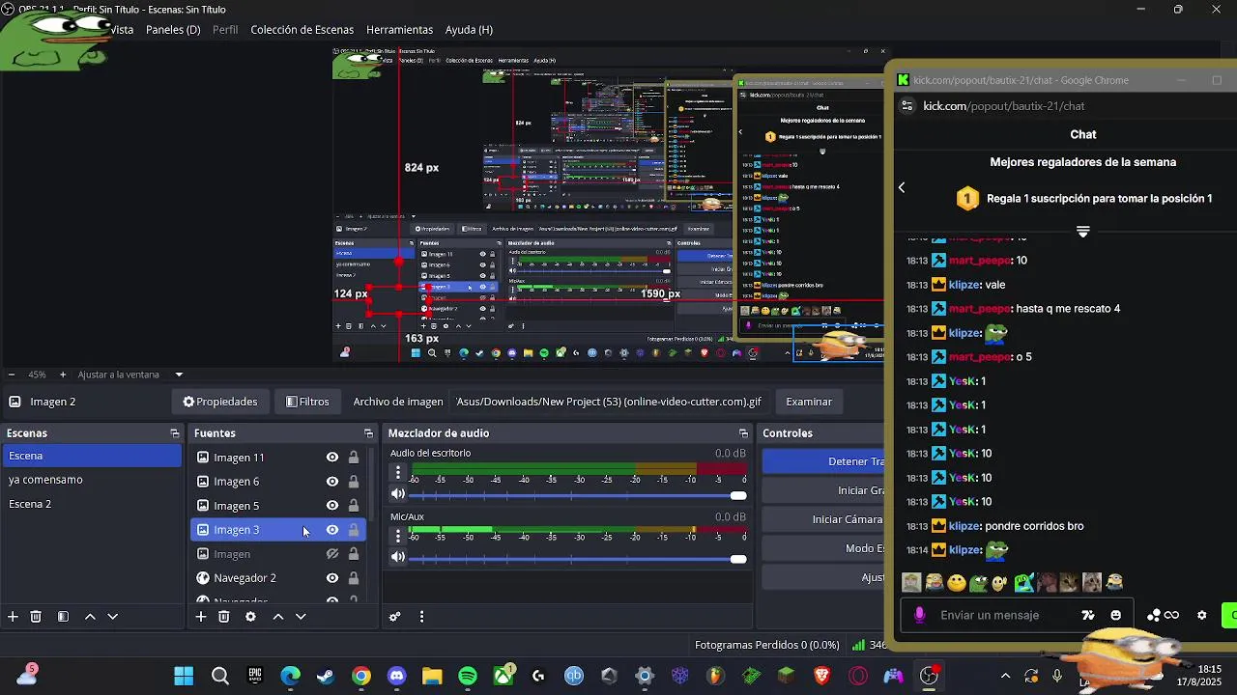Viewport: 1237px width, 695px height.
Task: Click Detener Transmisión button
Action: 823,461
